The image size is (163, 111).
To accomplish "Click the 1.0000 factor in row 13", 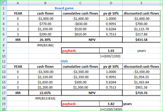I will tap(111, 72).
